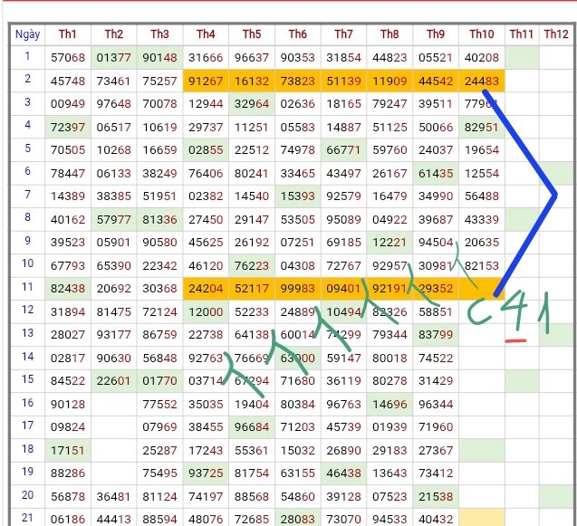This screenshot has width=577, height=526.
Task: Select cell with value 83799
Action: coord(436,335)
